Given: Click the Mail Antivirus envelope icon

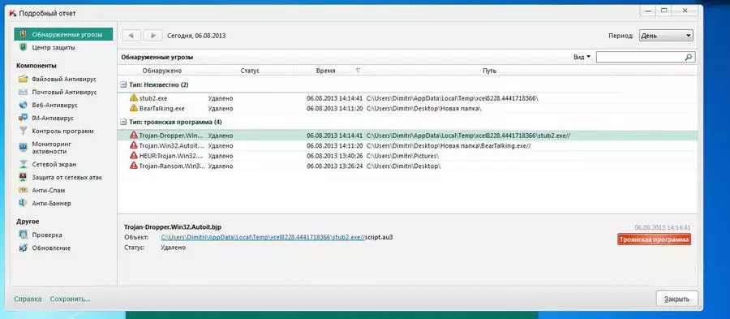Looking at the screenshot, I should [24, 93].
